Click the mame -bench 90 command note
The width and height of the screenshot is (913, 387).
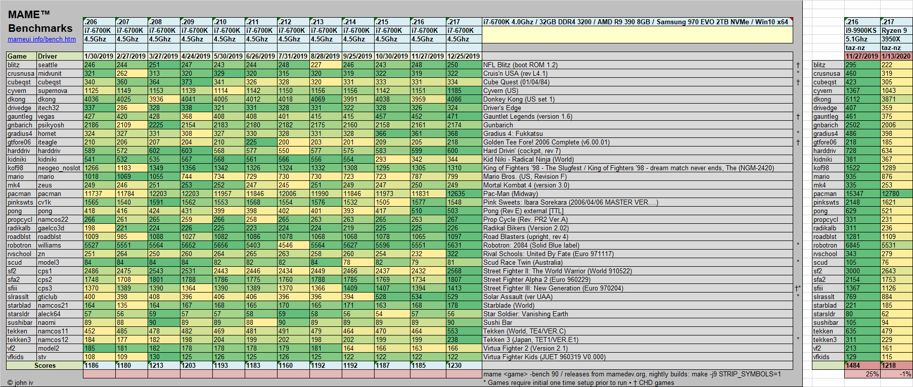[x=632, y=374]
